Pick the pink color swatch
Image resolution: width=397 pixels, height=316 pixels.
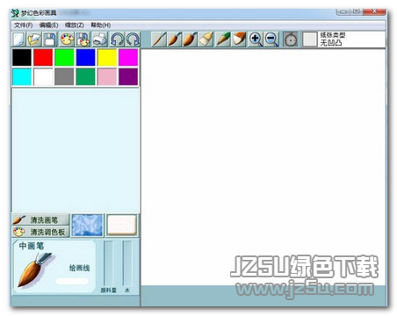pos(107,76)
